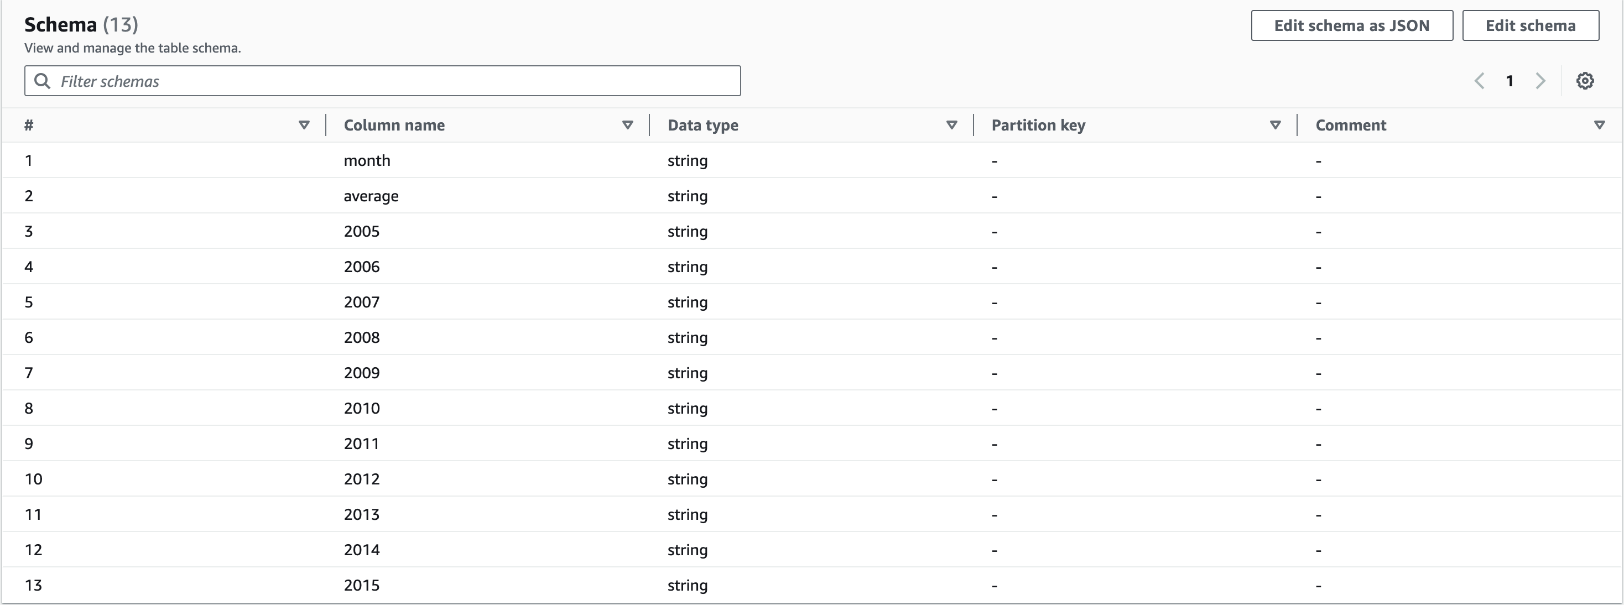Go to previous schema page arrow
This screenshot has height=605, width=1624.
click(1480, 81)
